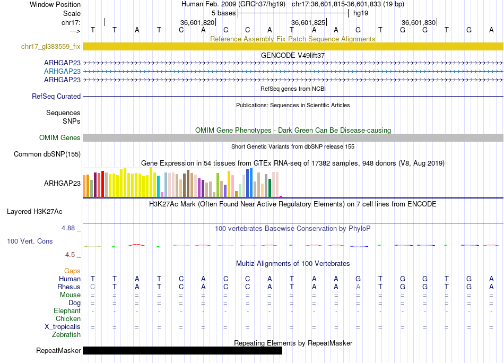The width and height of the screenshot is (504, 363).
Task: Click the Dog species label
Action: coord(74,303)
